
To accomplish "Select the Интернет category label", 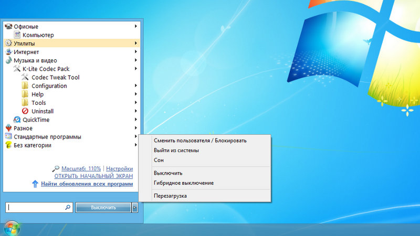I will coord(26,52).
